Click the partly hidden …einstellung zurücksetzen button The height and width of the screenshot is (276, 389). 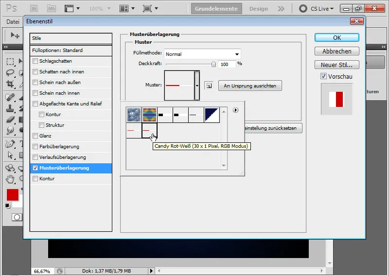273,128
